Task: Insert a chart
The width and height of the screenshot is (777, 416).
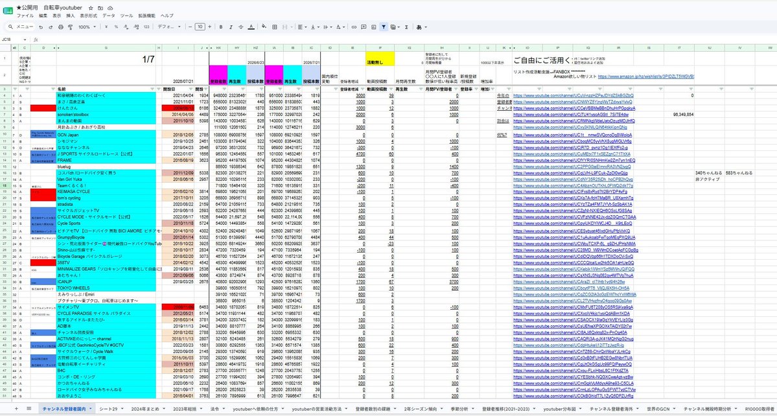Action: coord(374,27)
